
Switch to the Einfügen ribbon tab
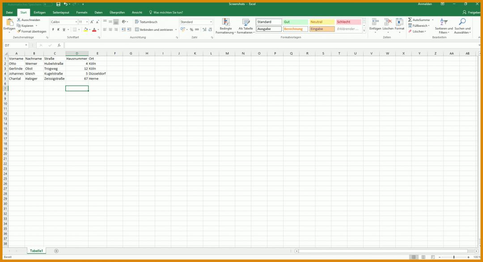click(x=39, y=12)
